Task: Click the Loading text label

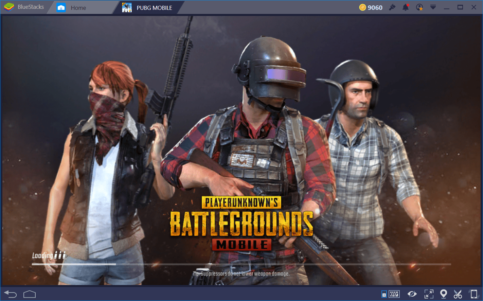Action: pyautogui.click(x=43, y=255)
